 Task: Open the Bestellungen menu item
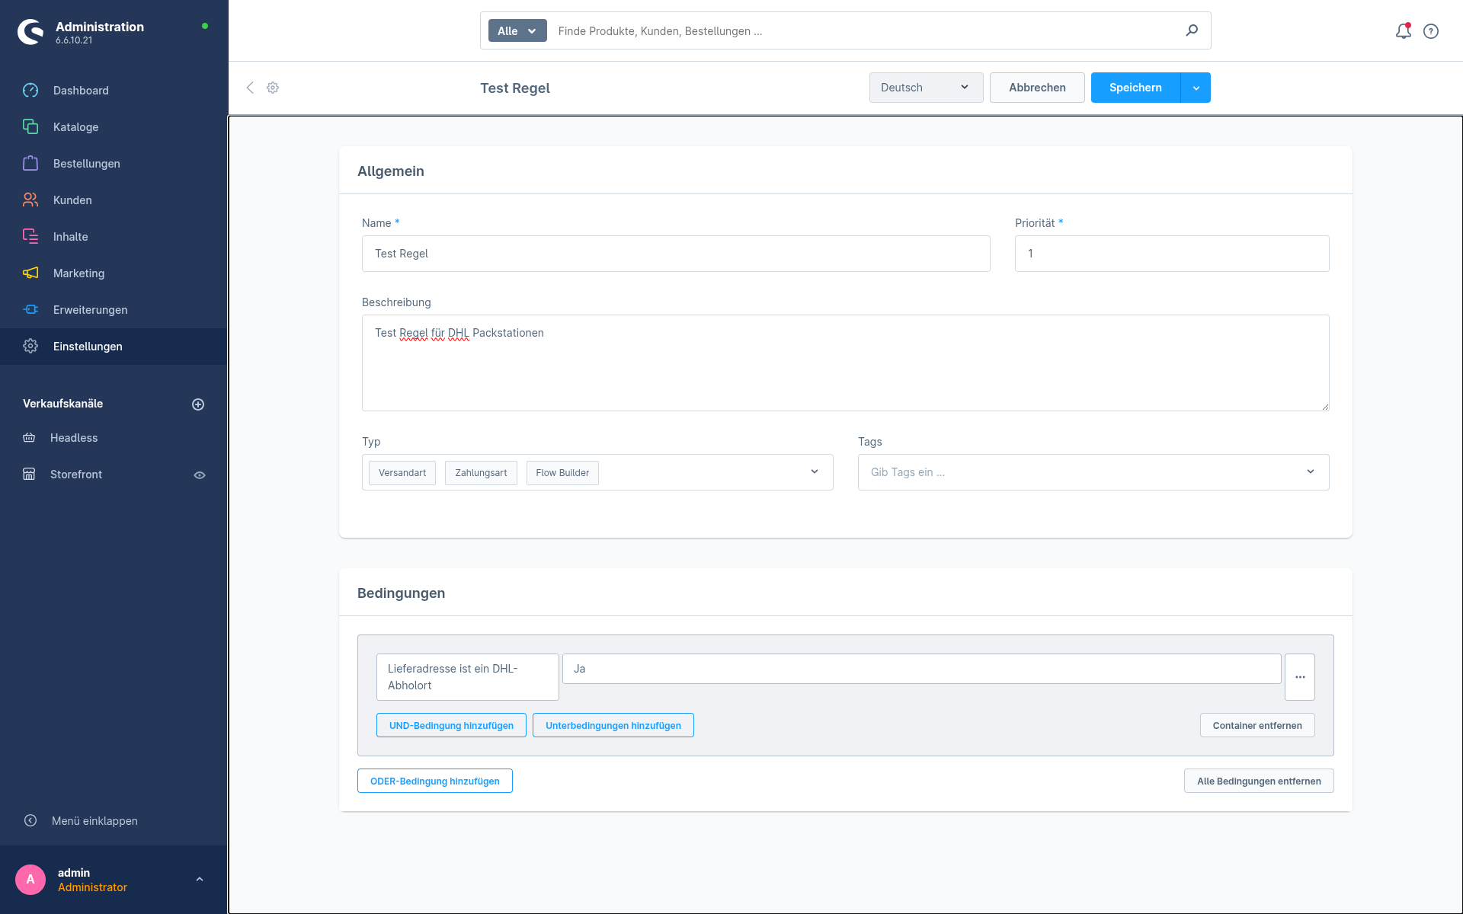(114, 164)
